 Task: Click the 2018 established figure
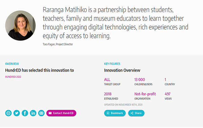[108, 94]
